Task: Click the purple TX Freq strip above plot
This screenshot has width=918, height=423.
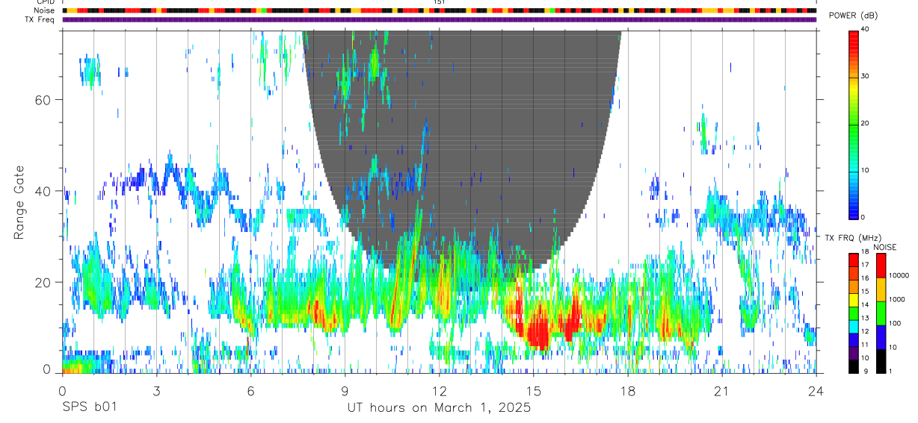Action: tap(439, 20)
